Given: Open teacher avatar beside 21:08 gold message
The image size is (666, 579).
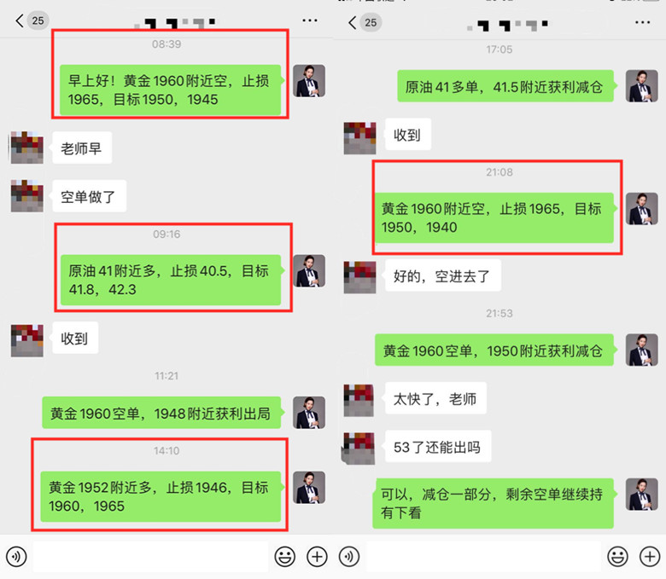Looking at the screenshot, I should coord(642,209).
